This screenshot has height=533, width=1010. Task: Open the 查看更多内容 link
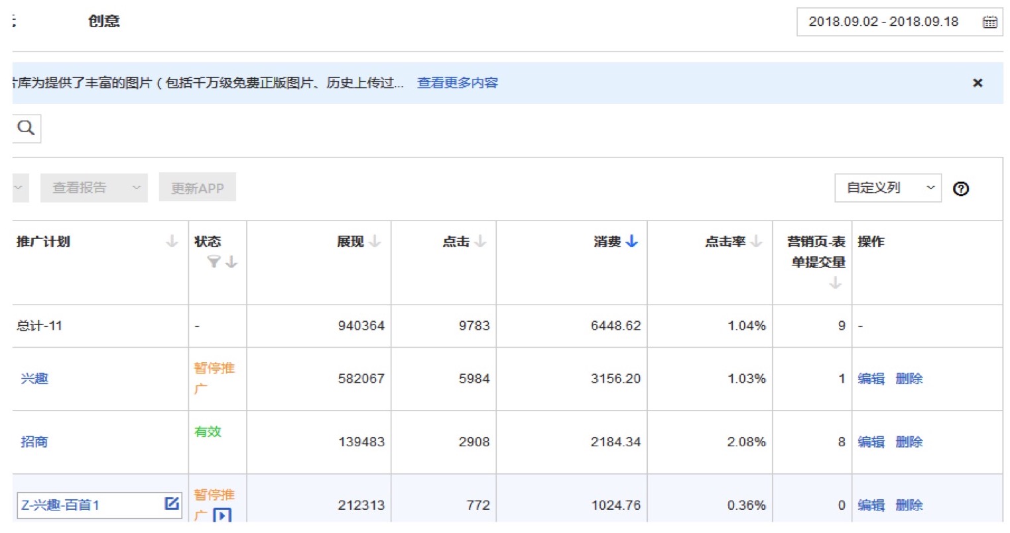pyautogui.click(x=457, y=83)
